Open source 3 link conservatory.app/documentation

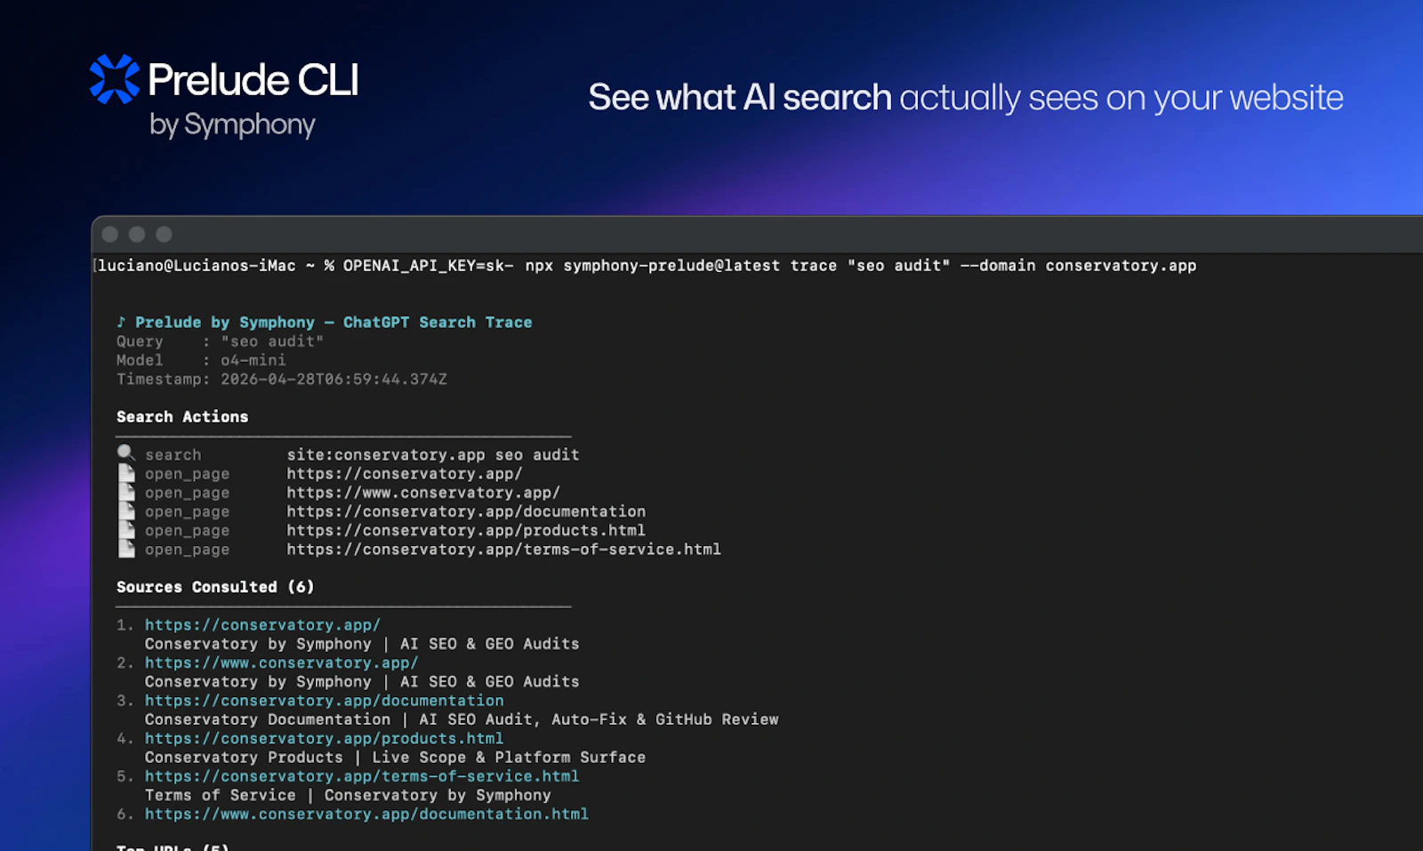[x=324, y=701]
